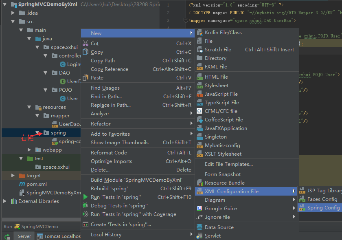Image resolution: width=342 pixels, height=240 pixels.
Task: Open Local History submenu
Action: [138, 235]
